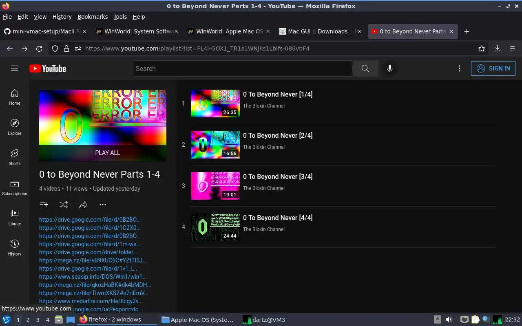Open mediafire.com file link
522x326 pixels.
(91, 301)
